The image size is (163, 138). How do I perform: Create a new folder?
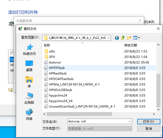(129, 38)
